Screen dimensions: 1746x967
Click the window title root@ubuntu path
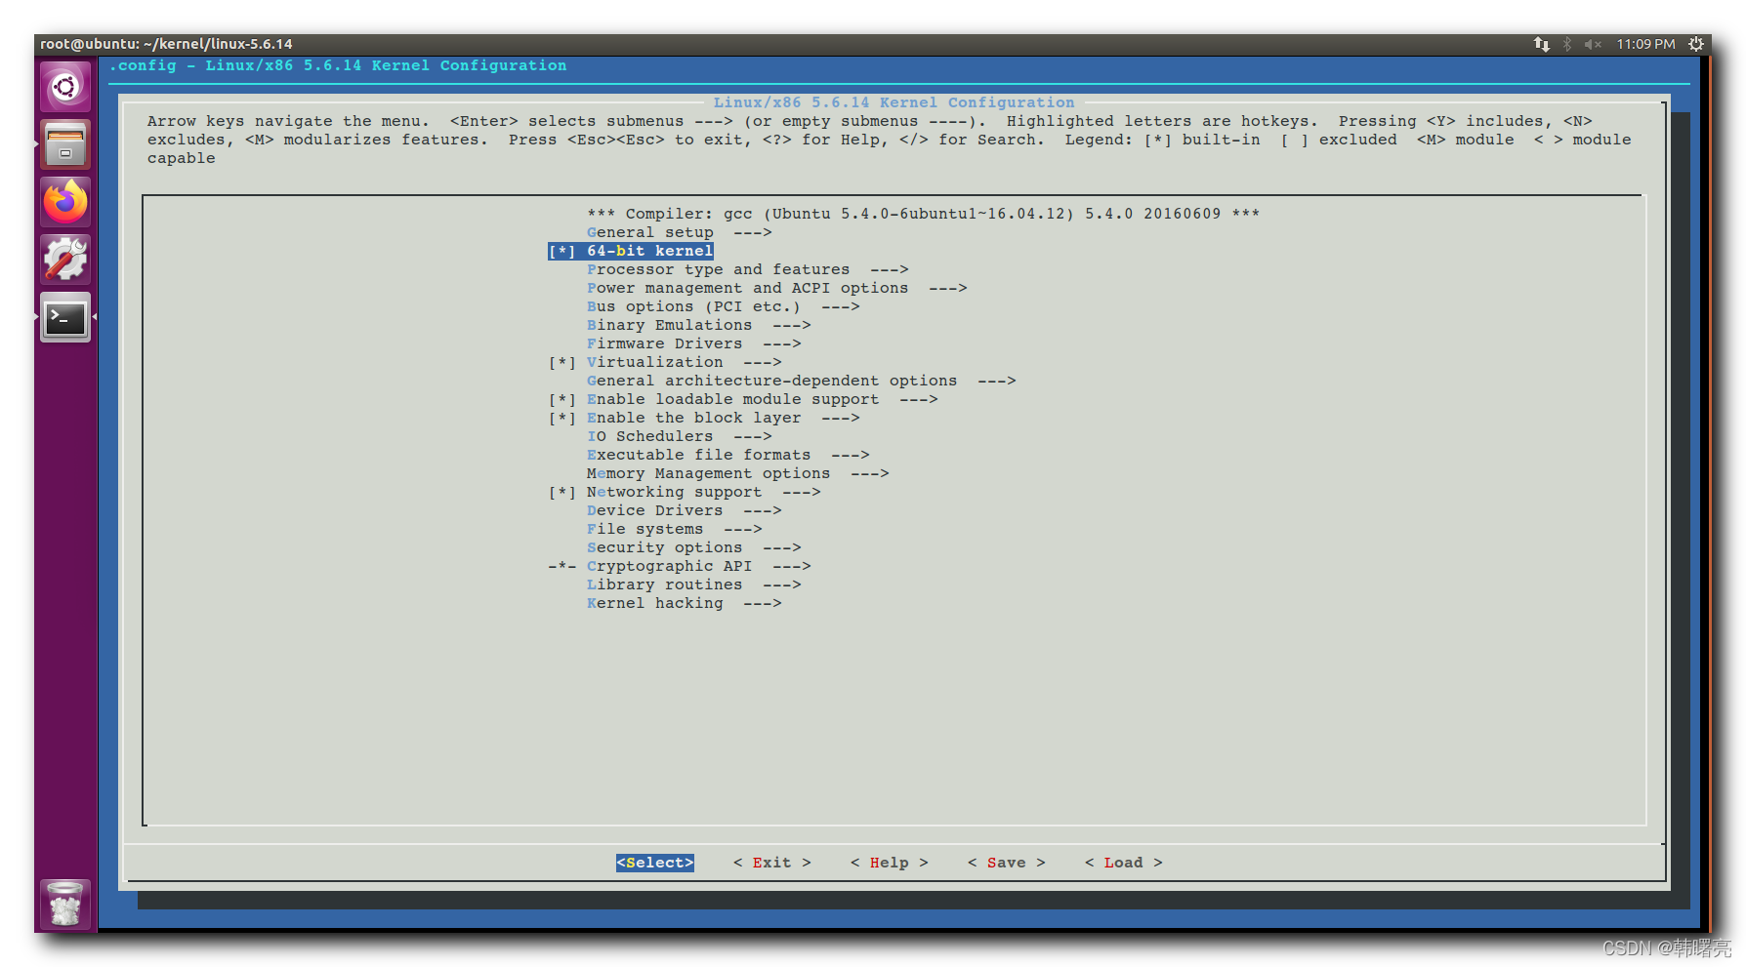(x=166, y=44)
